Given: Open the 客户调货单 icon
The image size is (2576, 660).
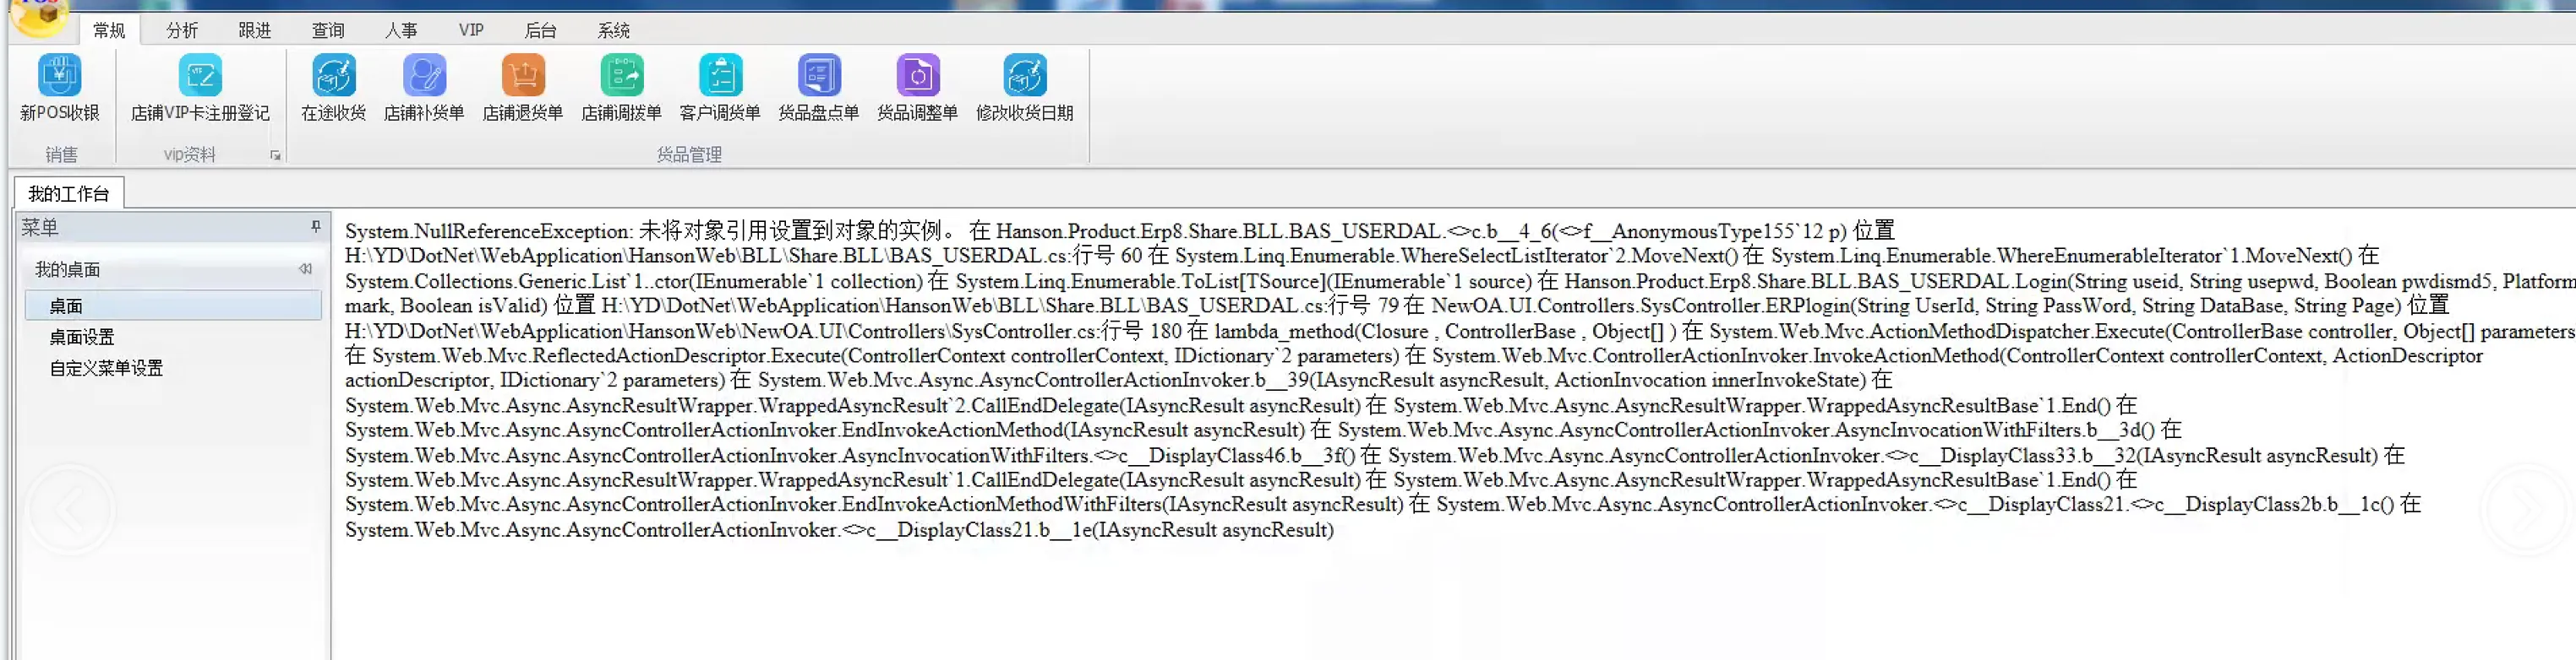Looking at the screenshot, I should tap(720, 76).
